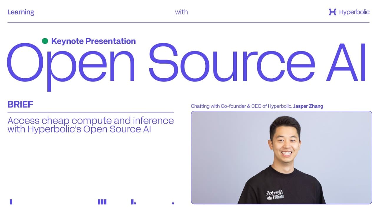Click the Open Source AI headline
Screen dimensions: 377x212
tap(186, 63)
